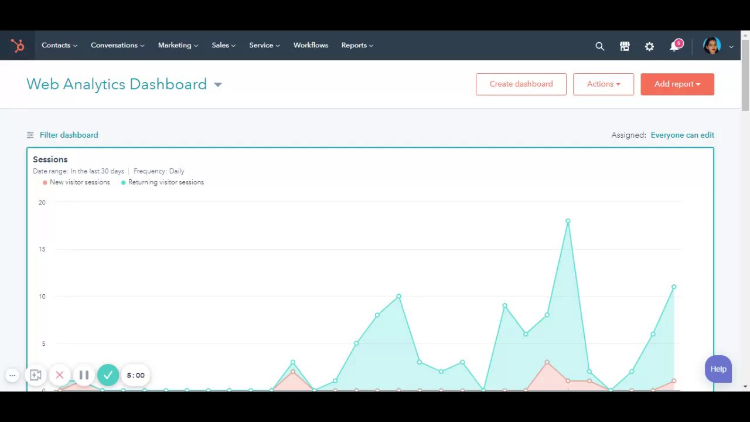This screenshot has height=422, width=750.
Task: Toggle the Returning visitor sessions legend series
Action: coord(162,182)
